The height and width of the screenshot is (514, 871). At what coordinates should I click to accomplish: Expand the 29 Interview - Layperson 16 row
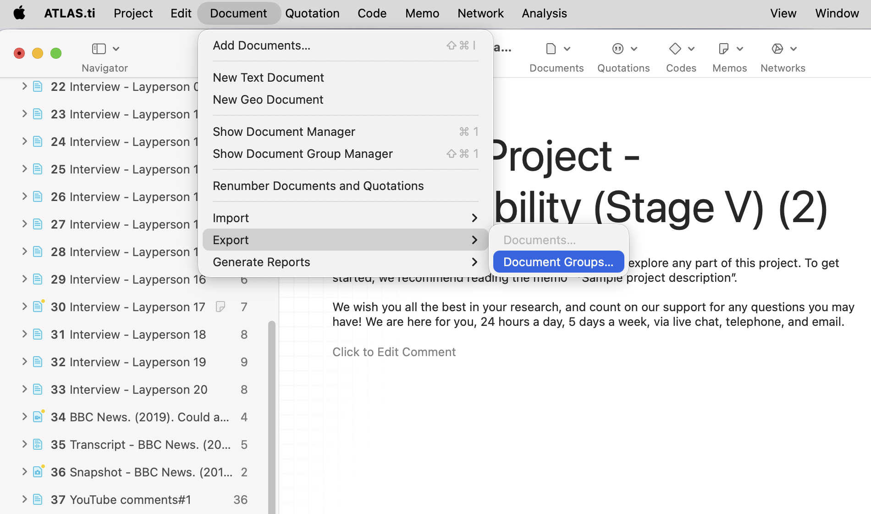pos(24,279)
